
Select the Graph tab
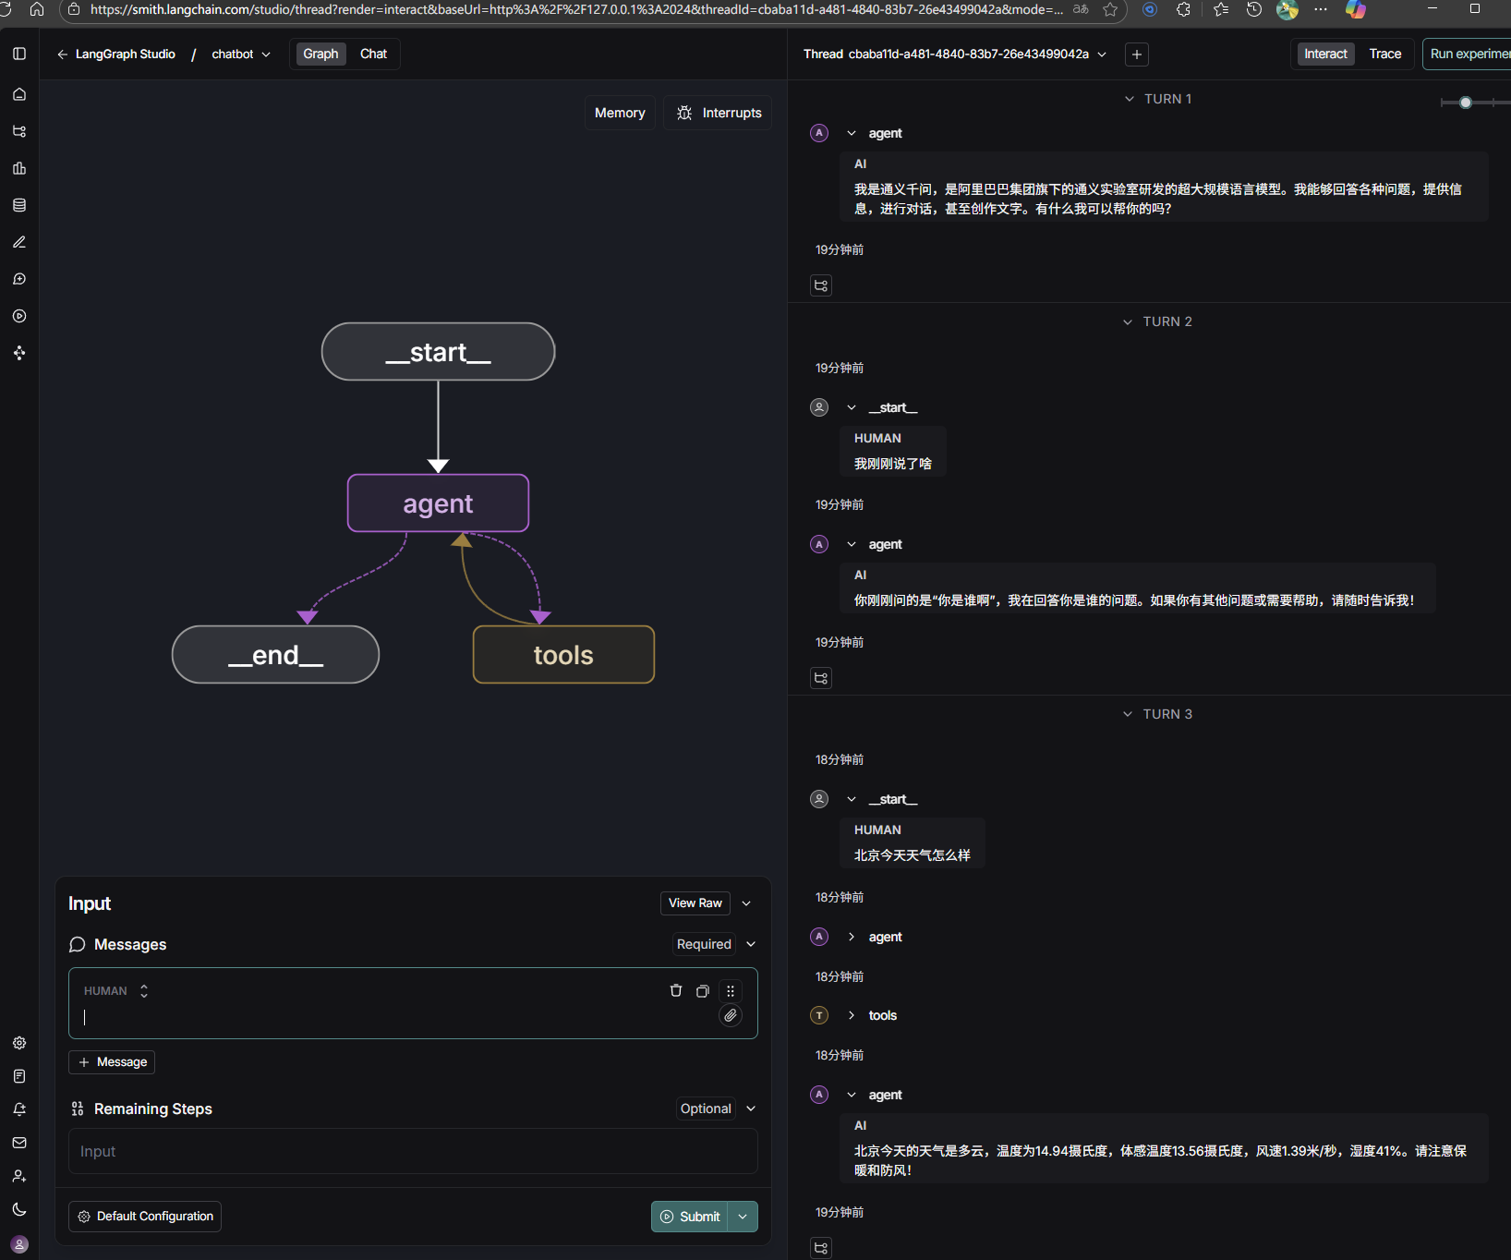point(320,54)
